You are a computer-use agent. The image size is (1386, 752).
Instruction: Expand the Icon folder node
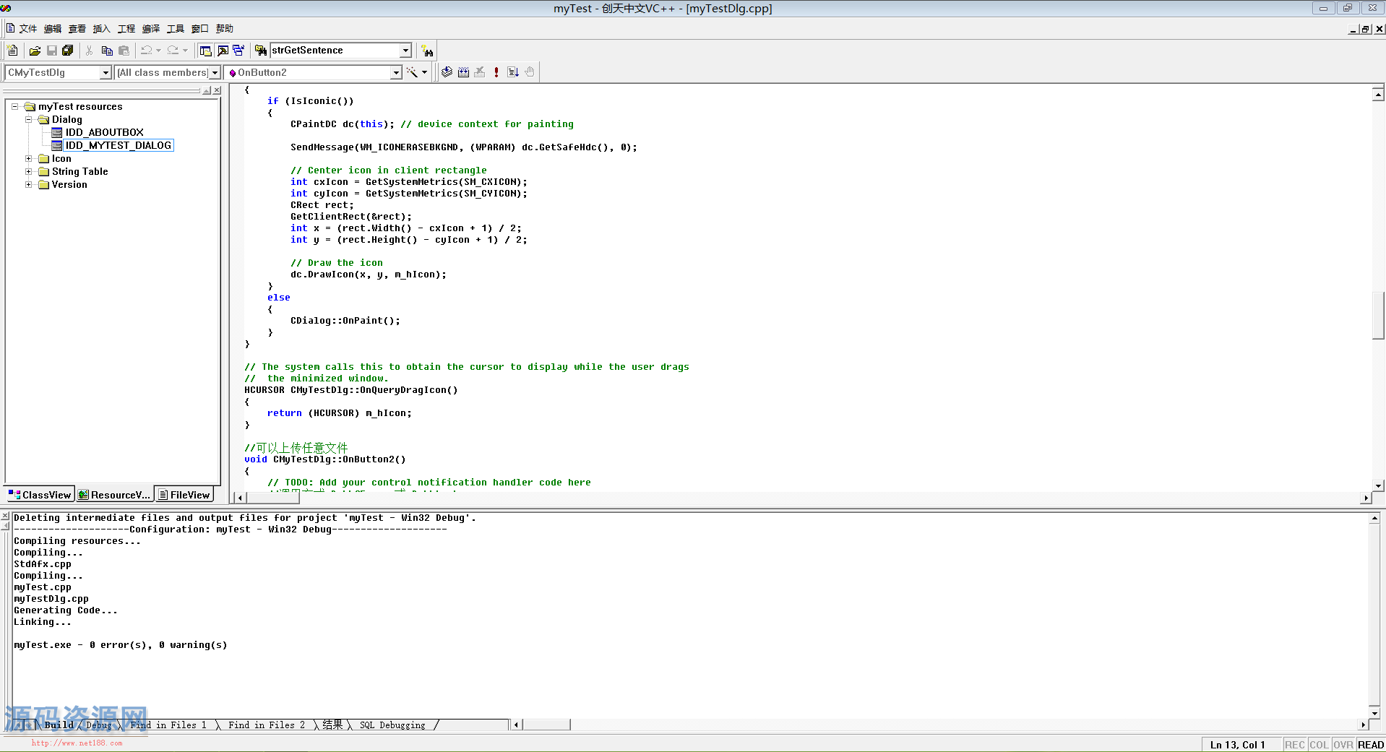29,158
